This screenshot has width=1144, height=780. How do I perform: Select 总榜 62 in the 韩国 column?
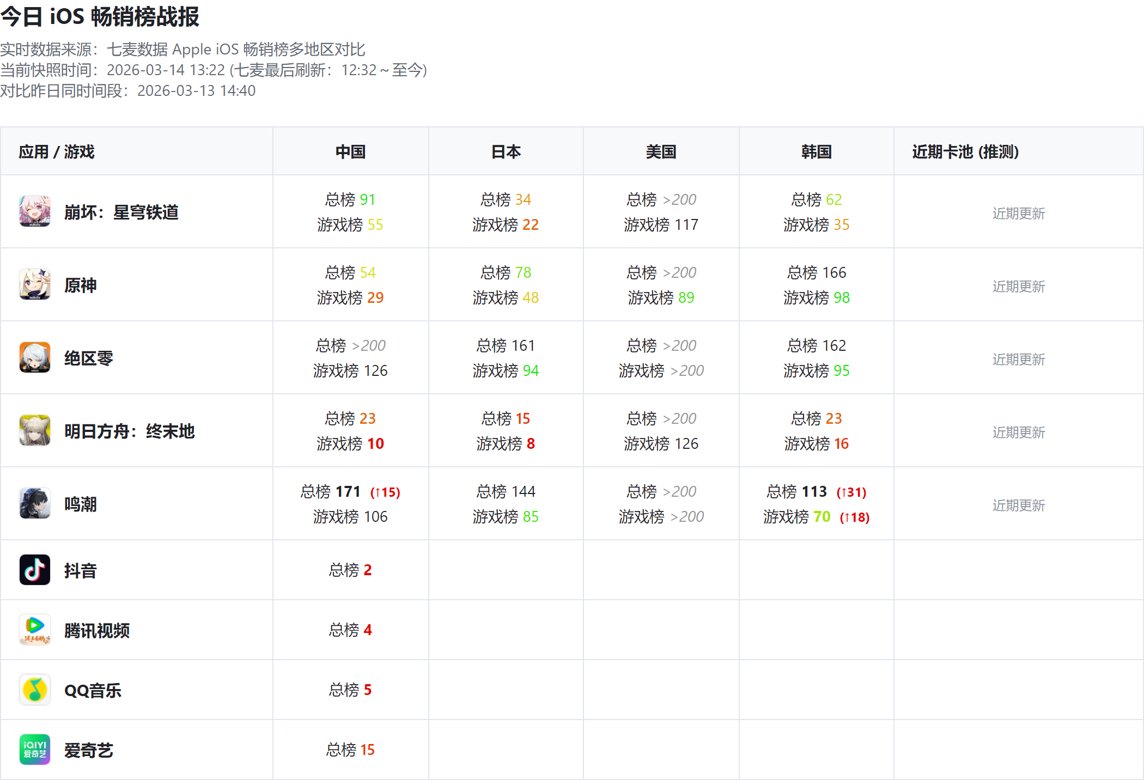tap(817, 199)
